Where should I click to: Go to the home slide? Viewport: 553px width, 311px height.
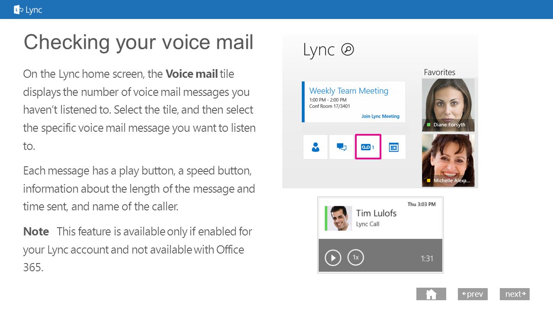point(431,294)
